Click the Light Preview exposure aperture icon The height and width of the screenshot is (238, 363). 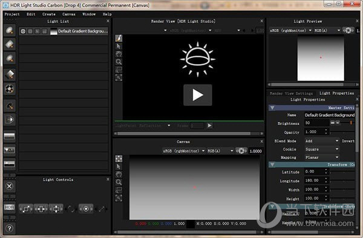point(348,30)
